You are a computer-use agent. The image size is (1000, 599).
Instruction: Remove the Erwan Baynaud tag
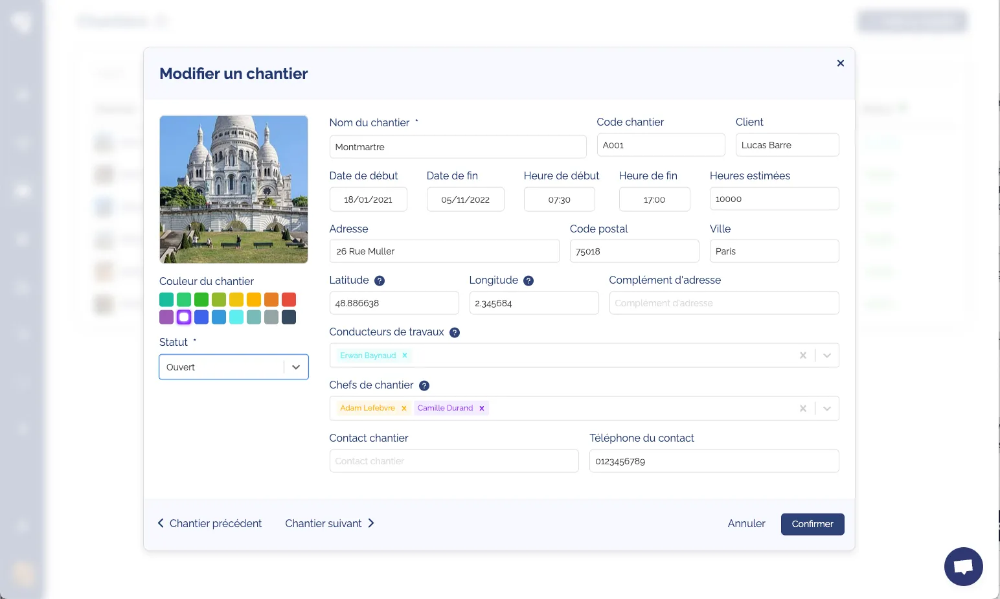point(405,355)
